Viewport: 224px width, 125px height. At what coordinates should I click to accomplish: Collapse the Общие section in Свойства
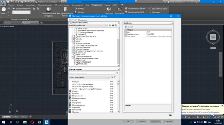pos(126,30)
